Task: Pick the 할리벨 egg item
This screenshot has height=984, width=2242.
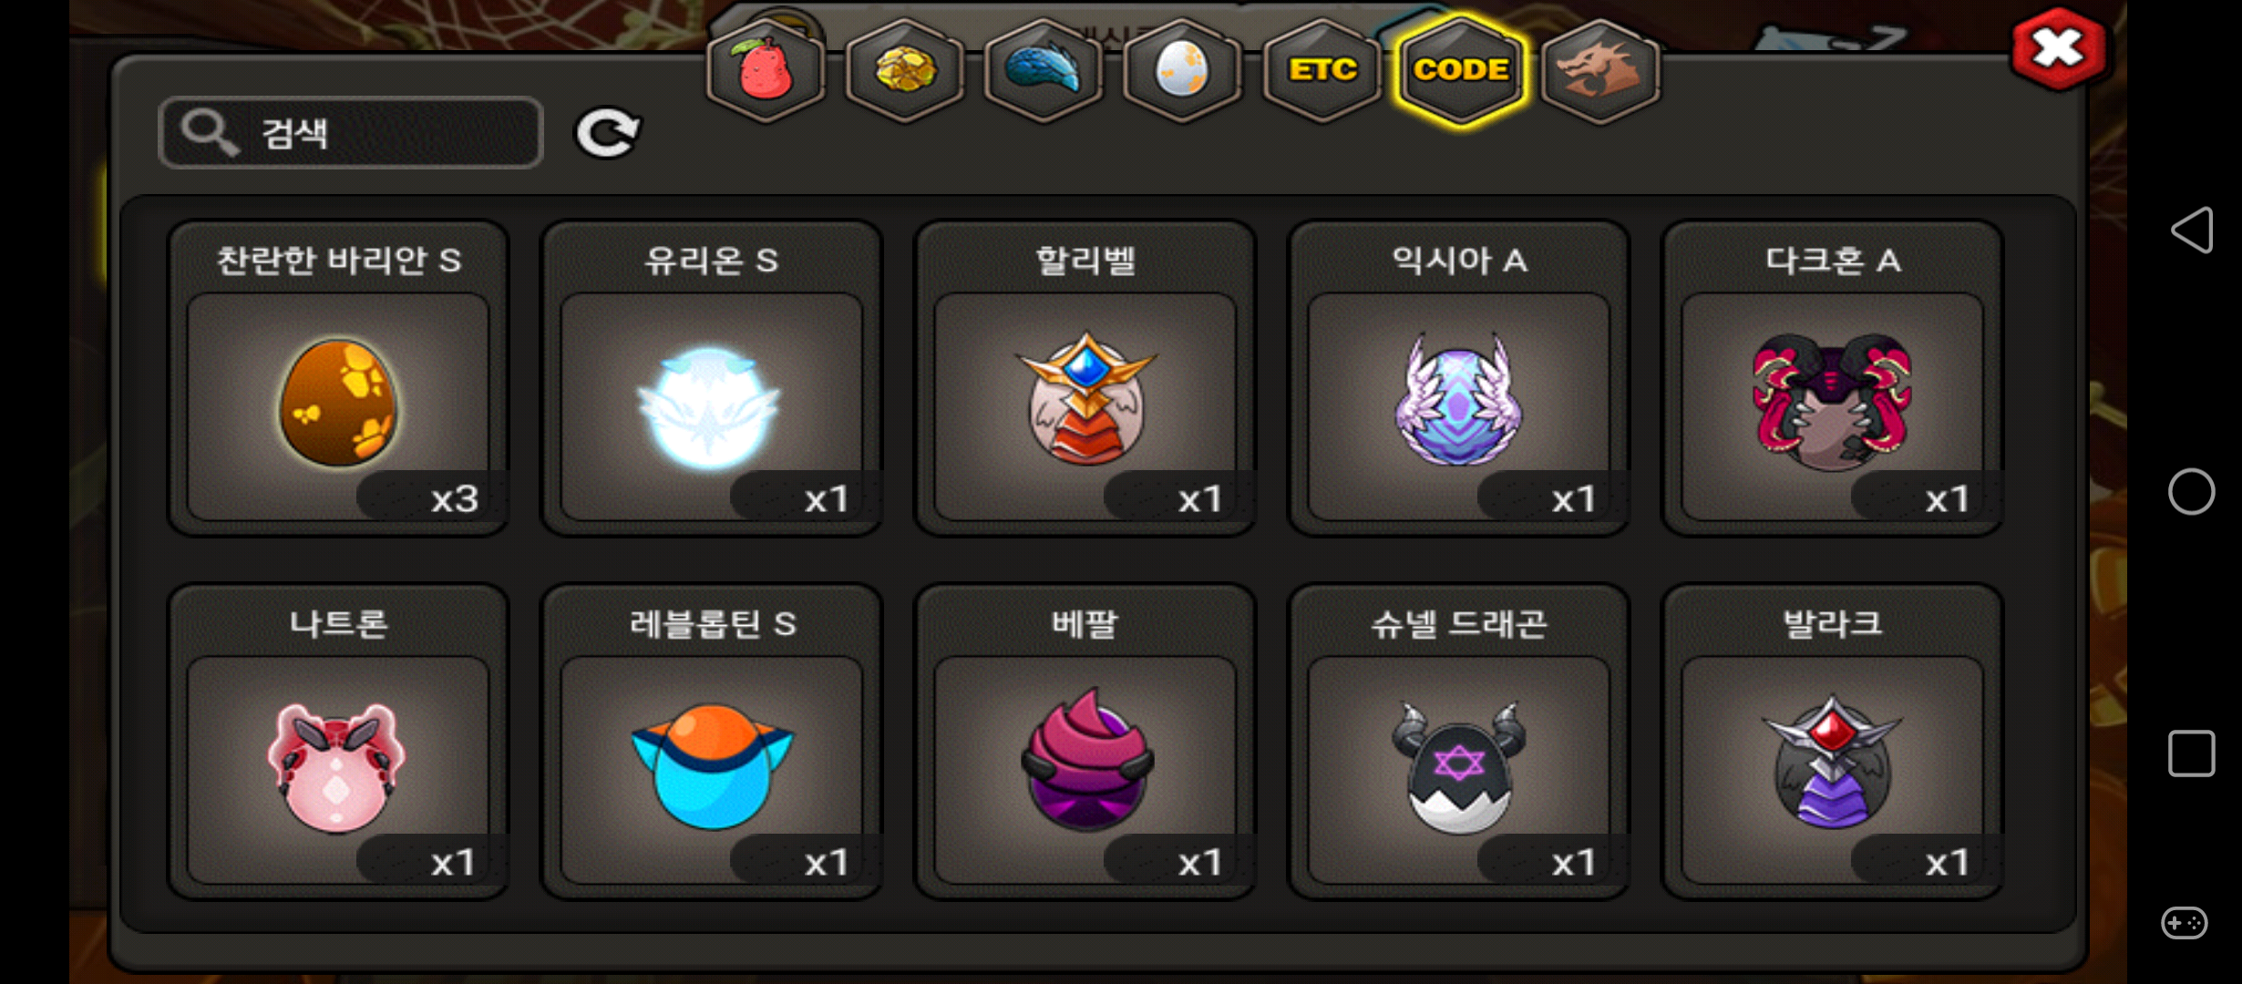Action: tap(1085, 378)
